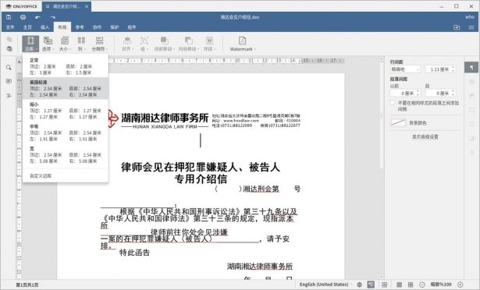The height and width of the screenshot is (290, 480).
Task: Click the zoom out minus icon
Action: pos(422,285)
